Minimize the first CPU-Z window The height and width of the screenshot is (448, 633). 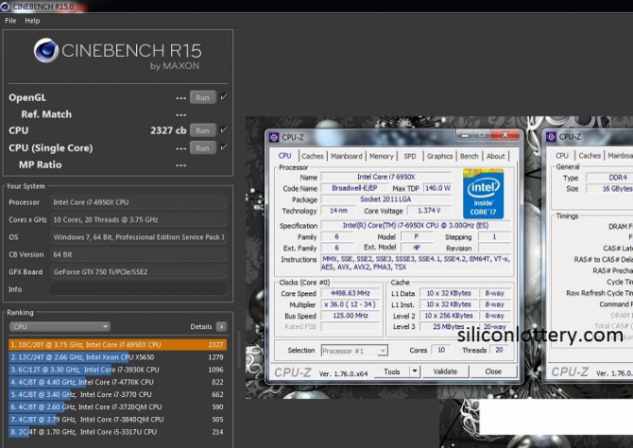click(x=465, y=135)
